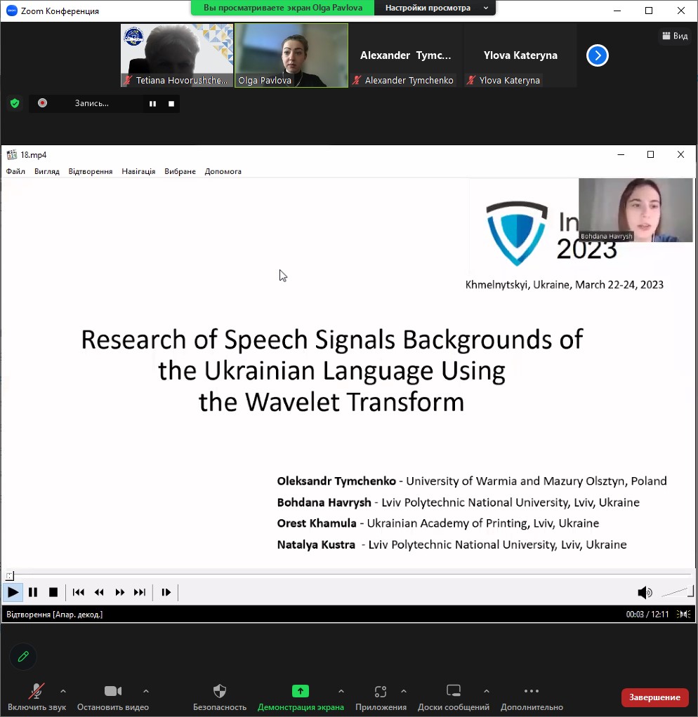Click the frame step icon

[x=166, y=592]
